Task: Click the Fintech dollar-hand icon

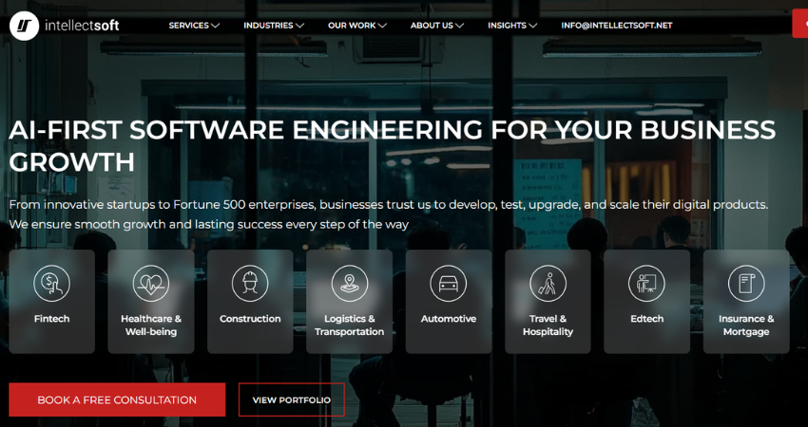Action: [x=51, y=283]
